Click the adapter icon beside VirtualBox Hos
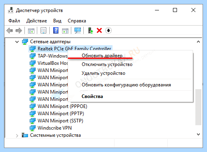 pyautogui.click(x=32, y=63)
